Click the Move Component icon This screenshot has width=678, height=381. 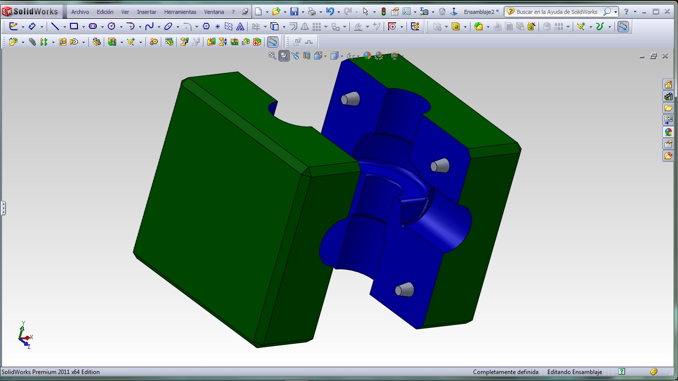click(74, 42)
